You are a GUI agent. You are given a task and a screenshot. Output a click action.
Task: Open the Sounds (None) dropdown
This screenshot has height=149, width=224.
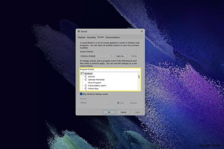[96, 103]
